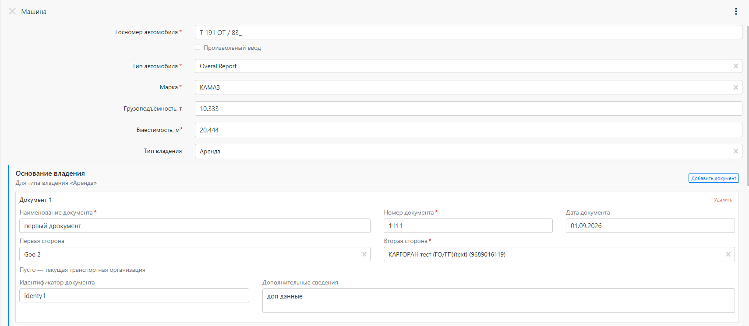Viewport: 749px width, 326px height.
Task: Focus the Дополнительные сведения text area
Action: (x=498, y=301)
